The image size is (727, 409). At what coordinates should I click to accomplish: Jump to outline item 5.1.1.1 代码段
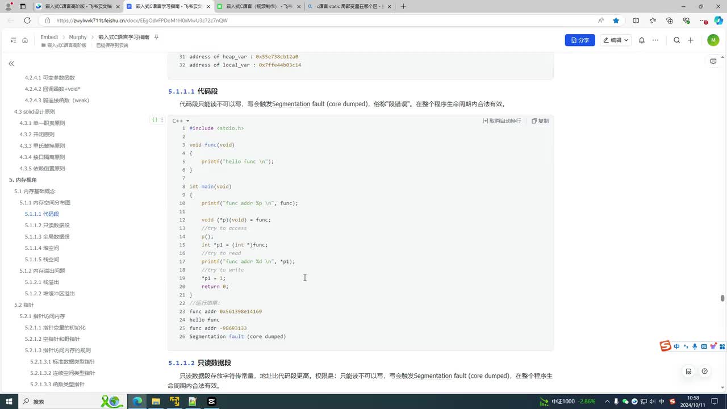(42, 214)
